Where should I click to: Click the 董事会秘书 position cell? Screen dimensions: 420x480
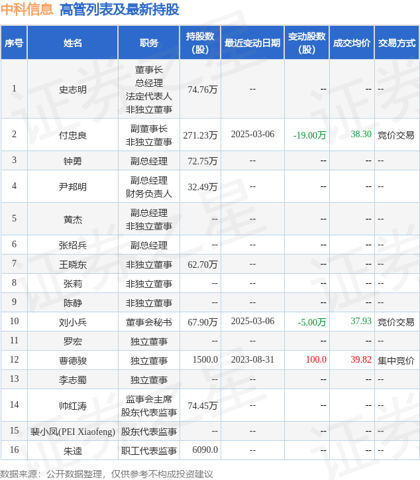tap(149, 322)
